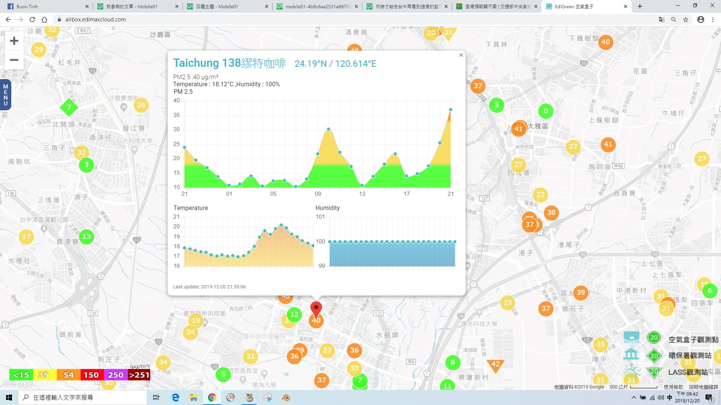Click the Last update timestamp text
The height and width of the screenshot is (405, 721).
[210, 287]
